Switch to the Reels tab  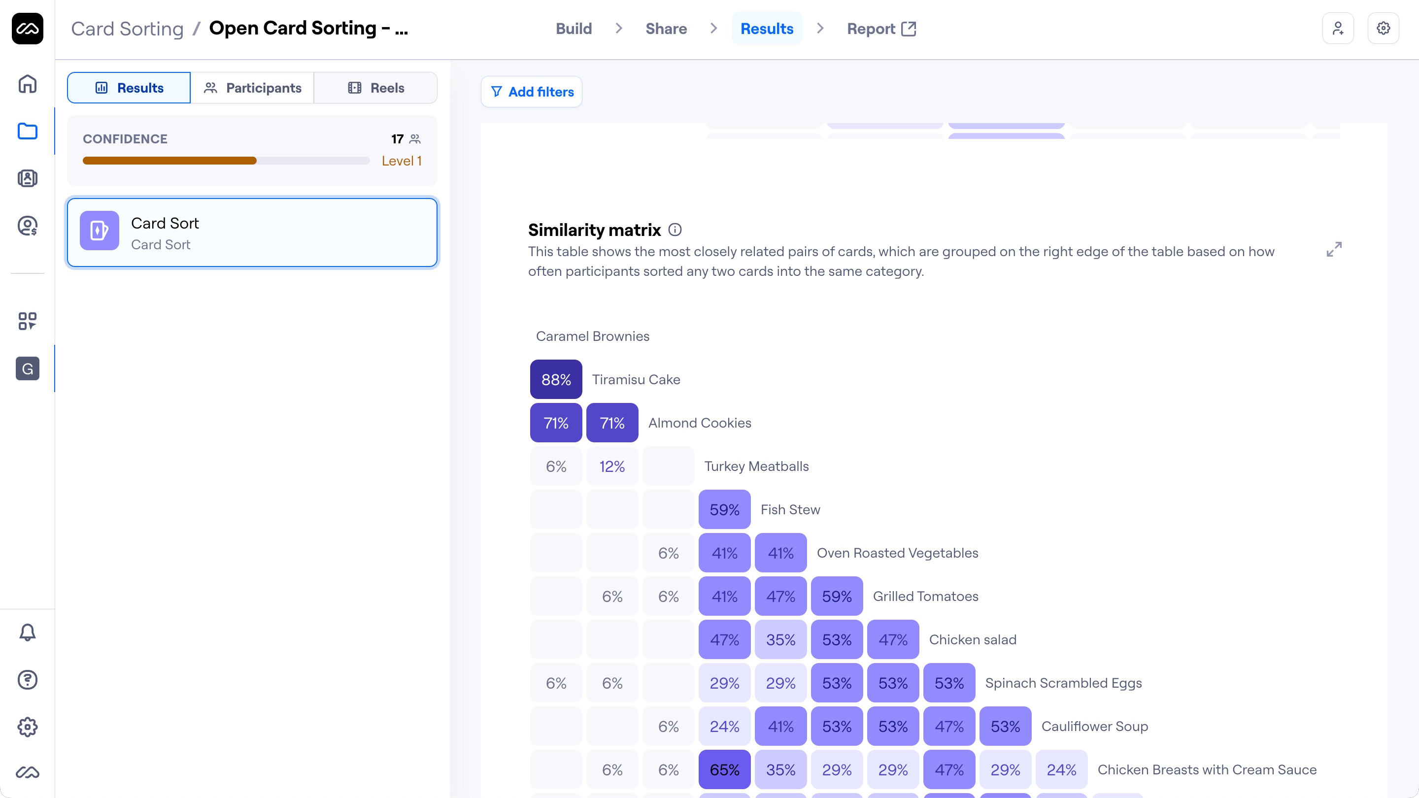click(375, 88)
